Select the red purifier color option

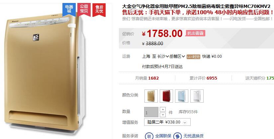(x=166, y=96)
